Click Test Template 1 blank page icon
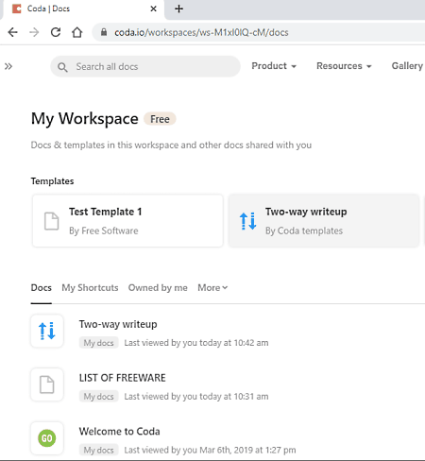 pyautogui.click(x=51, y=221)
